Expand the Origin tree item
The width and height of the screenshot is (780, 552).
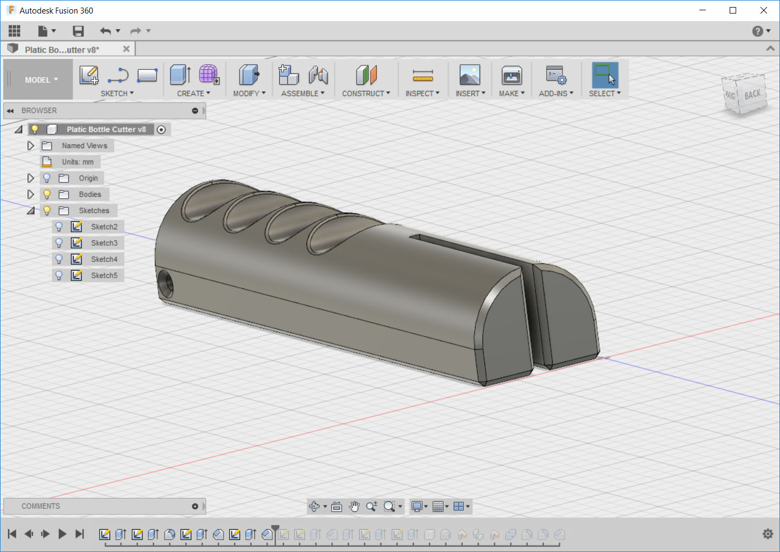tap(31, 178)
